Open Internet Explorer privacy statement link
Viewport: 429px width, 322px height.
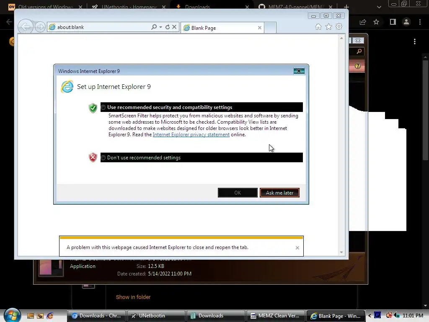tap(191, 135)
